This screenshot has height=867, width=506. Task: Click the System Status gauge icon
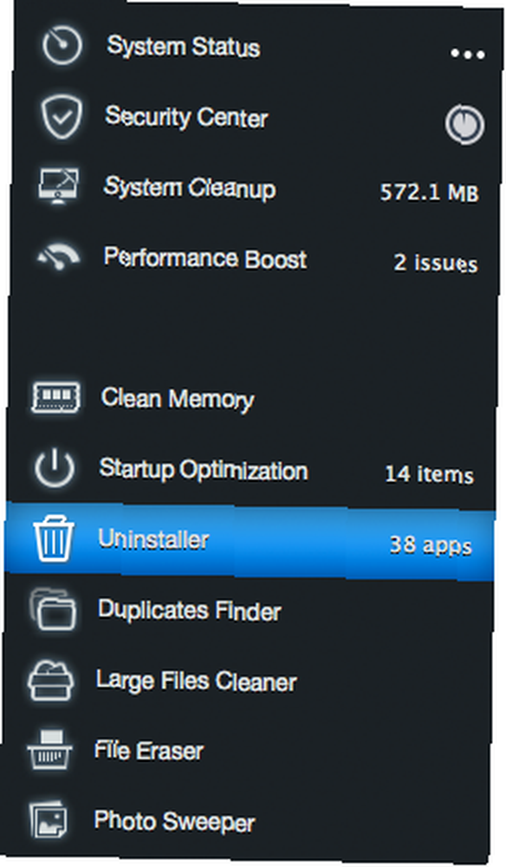point(62,45)
